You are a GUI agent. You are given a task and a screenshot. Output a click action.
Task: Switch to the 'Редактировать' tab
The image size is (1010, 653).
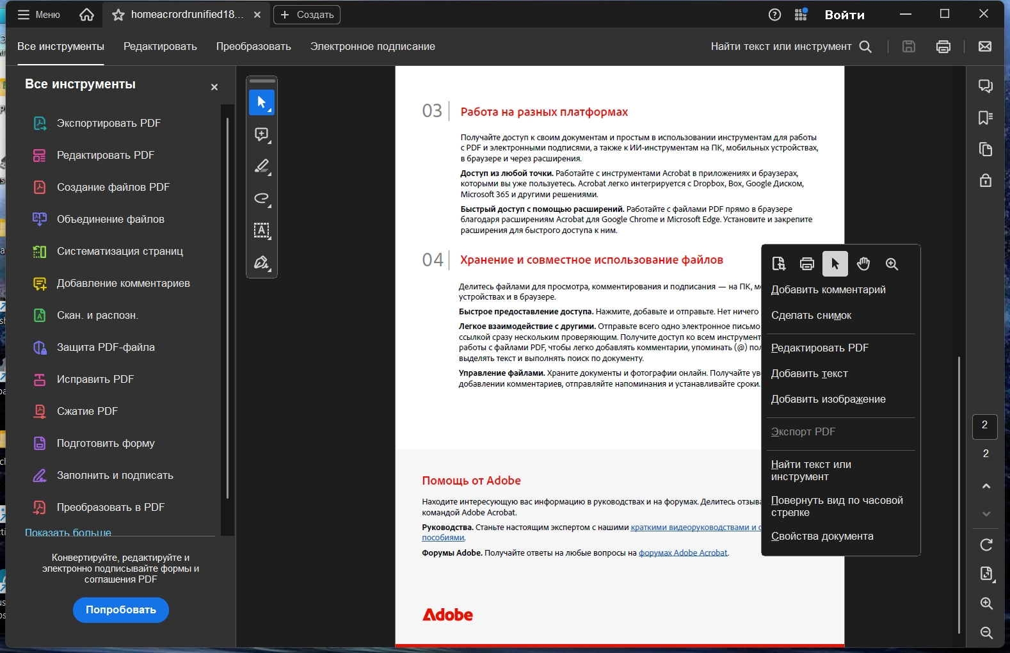tap(160, 47)
